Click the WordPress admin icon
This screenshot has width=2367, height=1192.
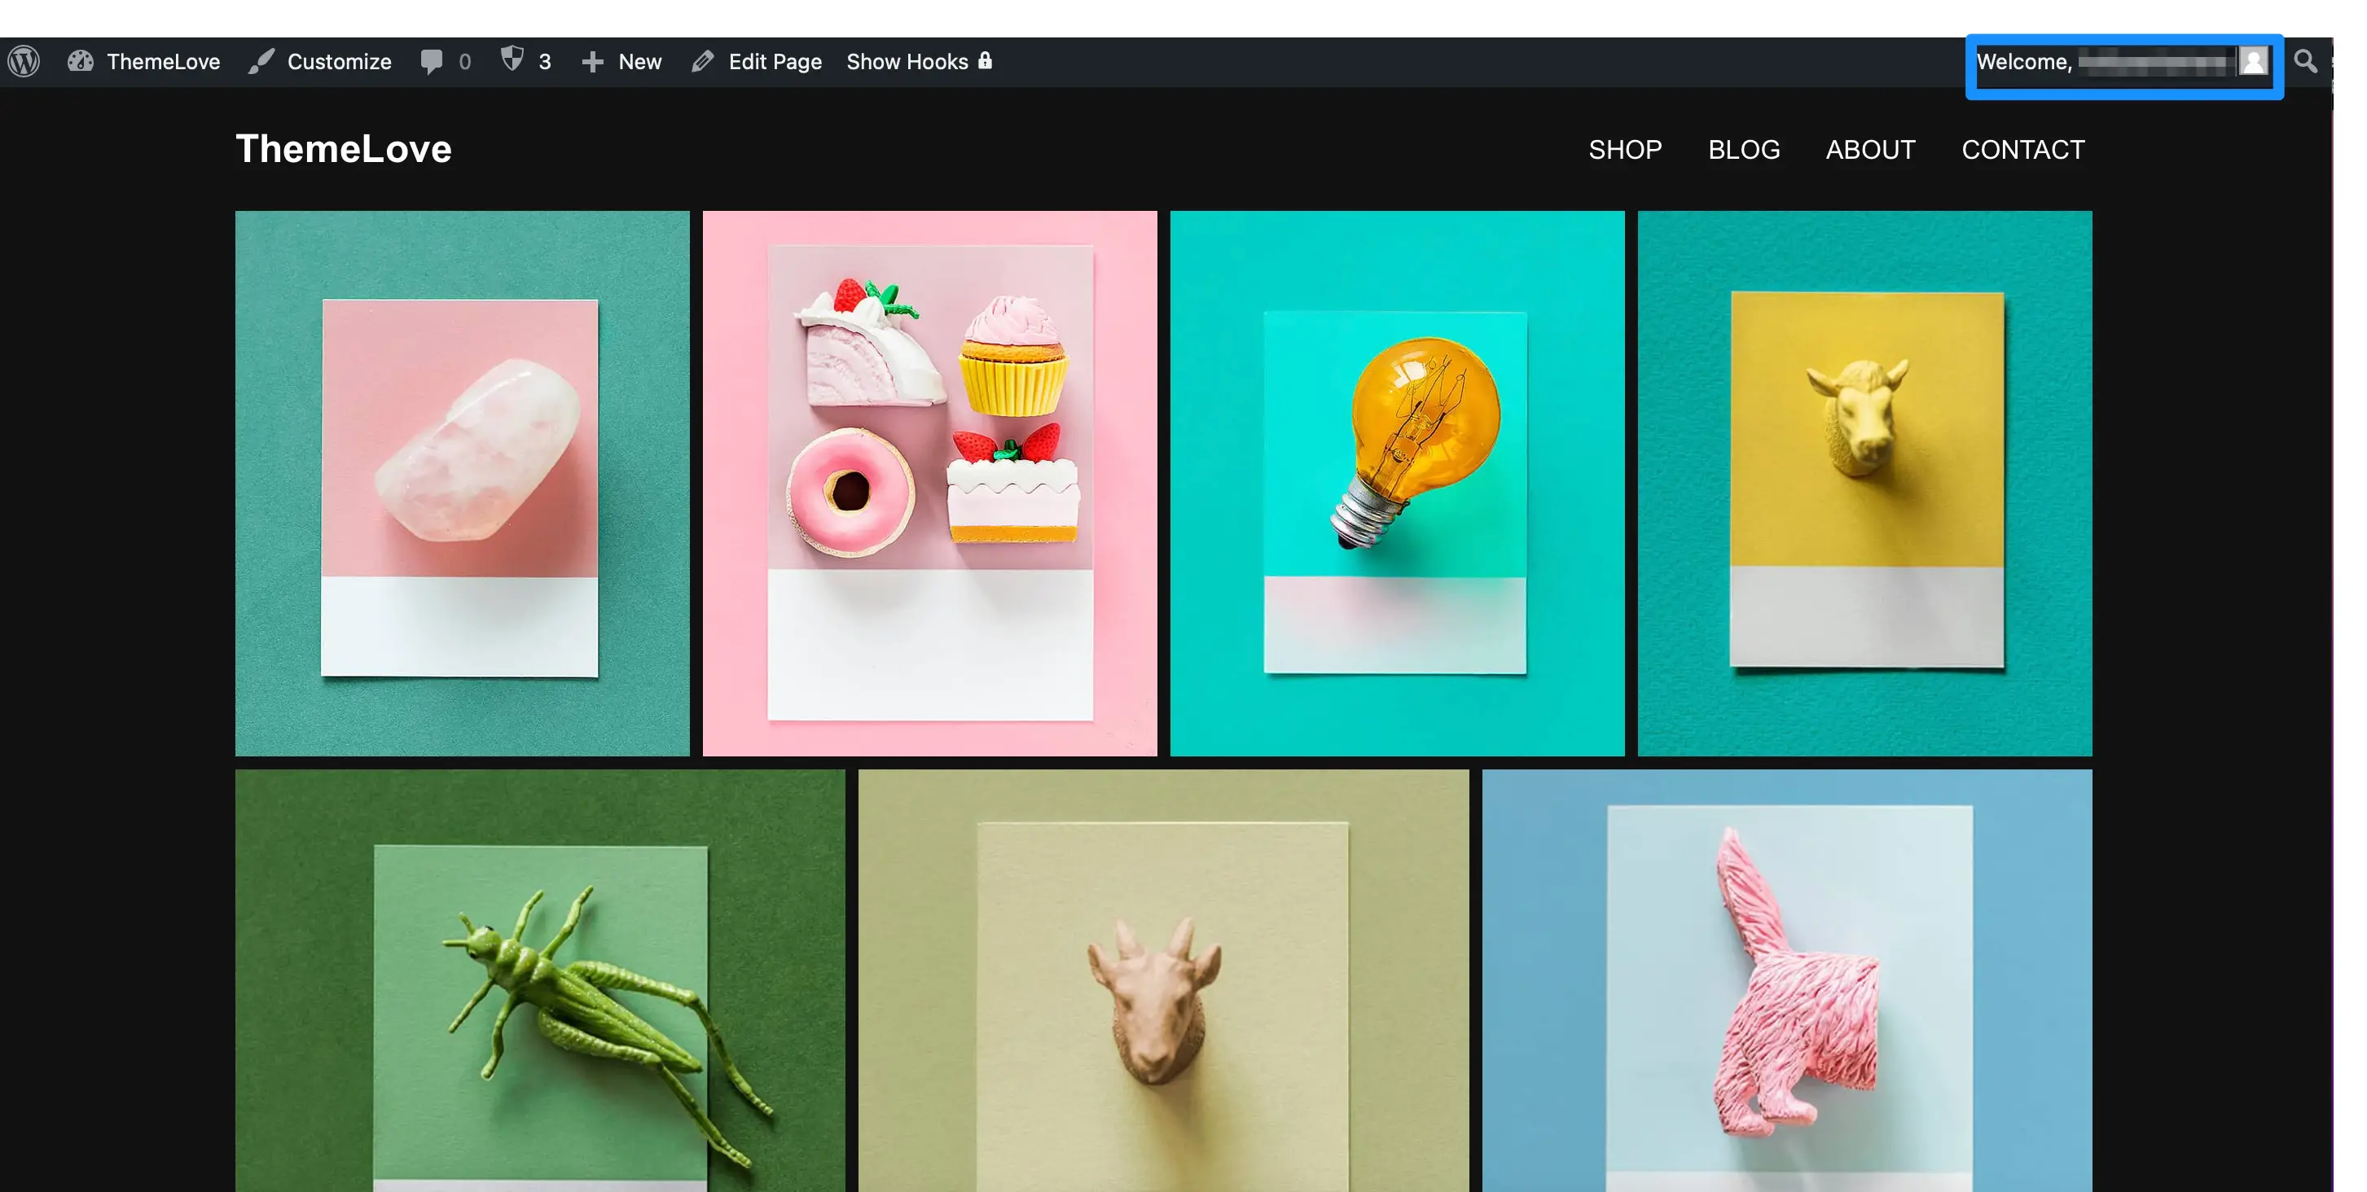(x=24, y=61)
